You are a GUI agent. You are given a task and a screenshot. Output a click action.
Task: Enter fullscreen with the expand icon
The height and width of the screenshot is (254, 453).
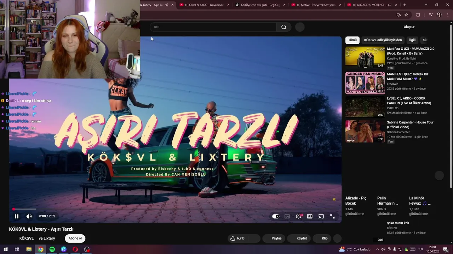332,216
